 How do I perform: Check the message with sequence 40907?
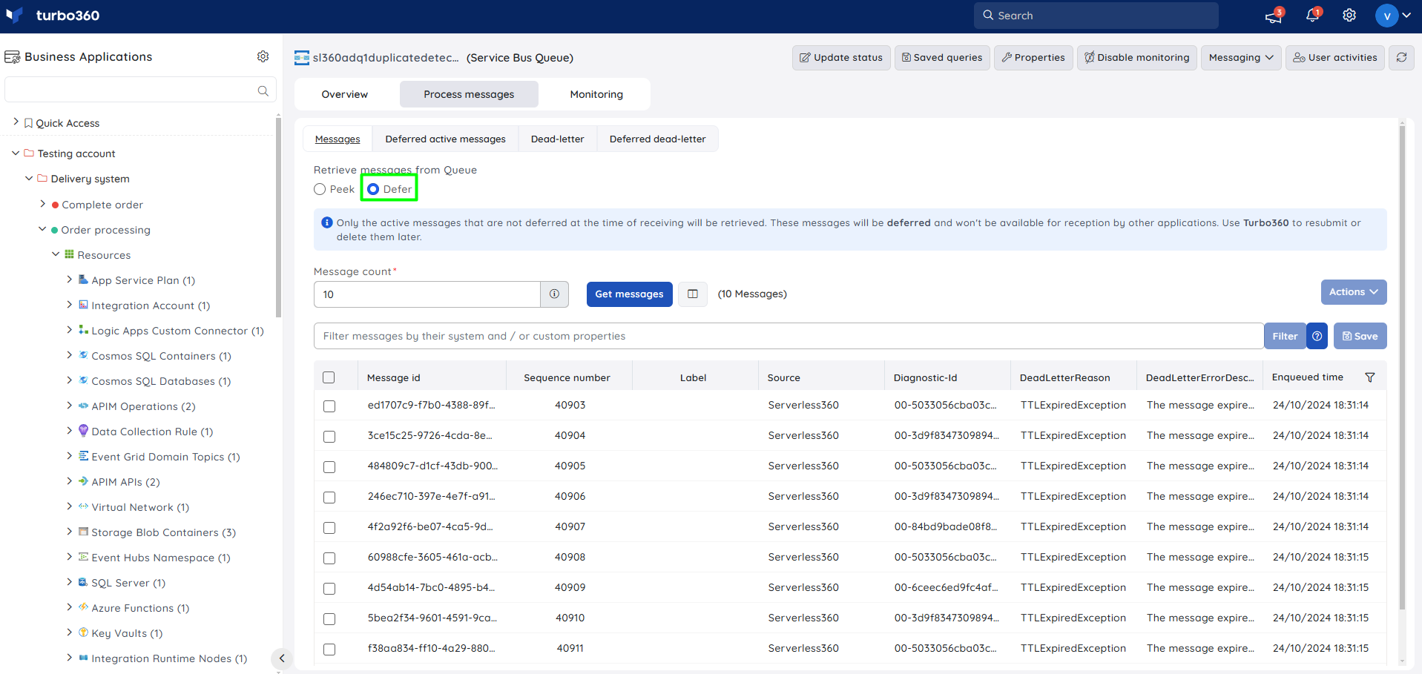point(329,527)
